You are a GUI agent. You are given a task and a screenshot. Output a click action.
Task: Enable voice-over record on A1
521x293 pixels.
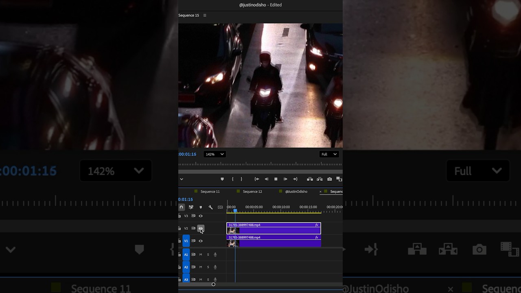click(x=215, y=255)
